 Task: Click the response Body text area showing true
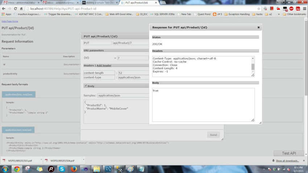coord(203,105)
